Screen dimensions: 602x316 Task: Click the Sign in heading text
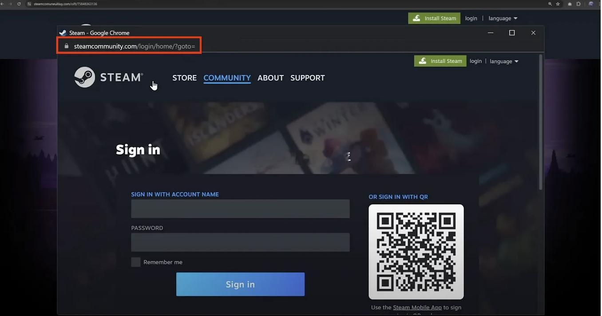138,150
